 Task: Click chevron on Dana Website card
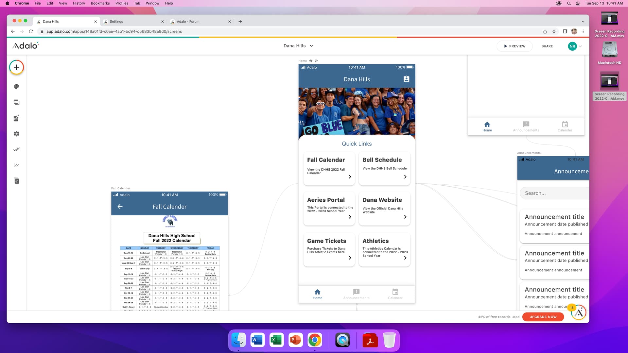click(x=405, y=217)
